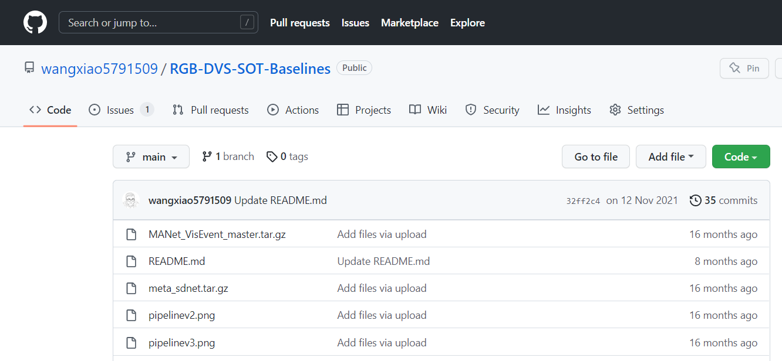Open commit message in meta_sdnet.tar.gz row

[382, 288]
